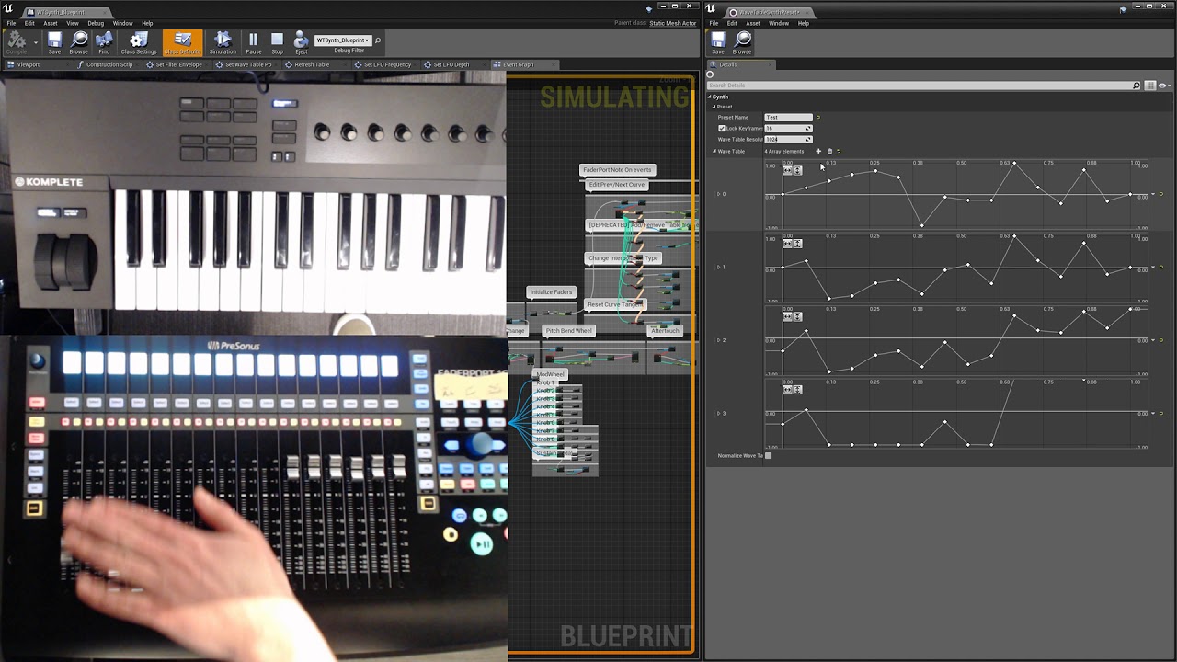Pause the simulation
Screen dimensions: 1177x662
[x=253, y=43]
